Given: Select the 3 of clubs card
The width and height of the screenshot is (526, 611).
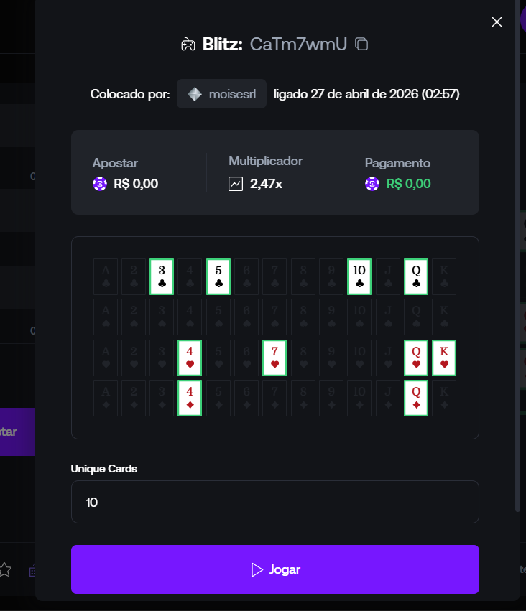Looking at the screenshot, I should [162, 276].
